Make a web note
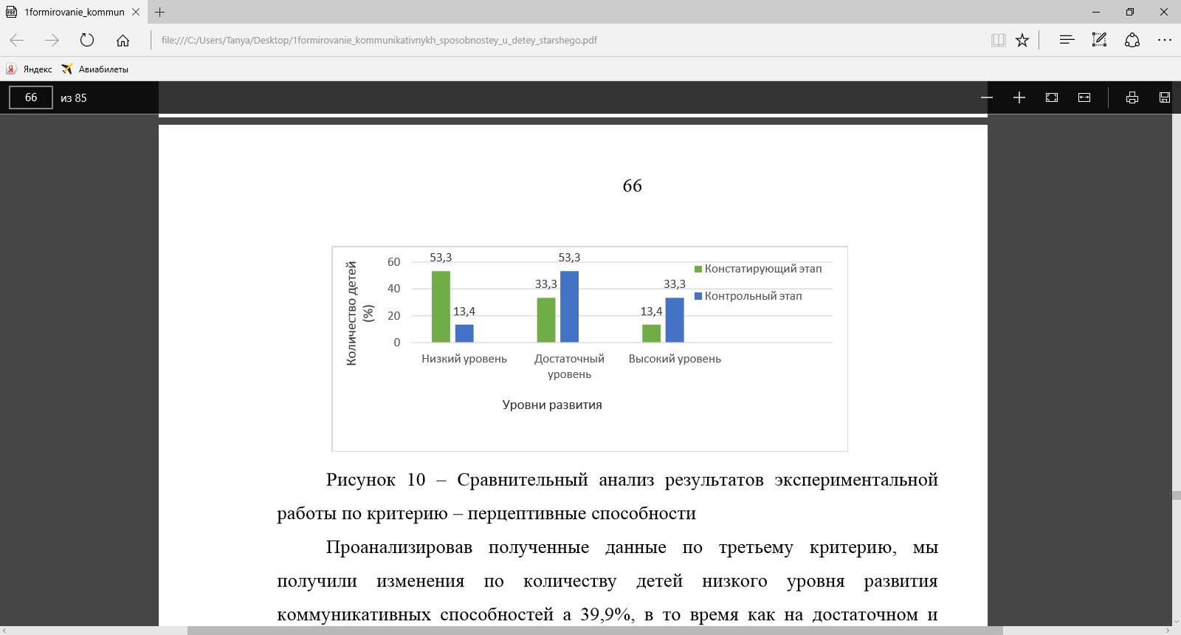Image resolution: width=1181 pixels, height=635 pixels. (1099, 40)
